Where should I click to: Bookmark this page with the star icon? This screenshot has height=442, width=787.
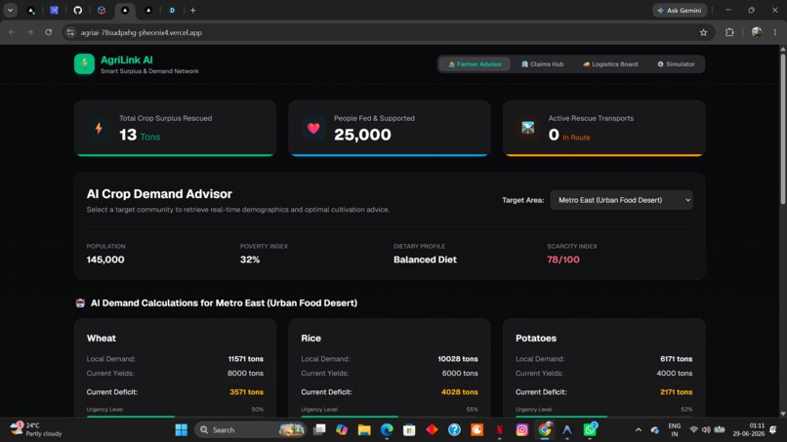tap(703, 32)
